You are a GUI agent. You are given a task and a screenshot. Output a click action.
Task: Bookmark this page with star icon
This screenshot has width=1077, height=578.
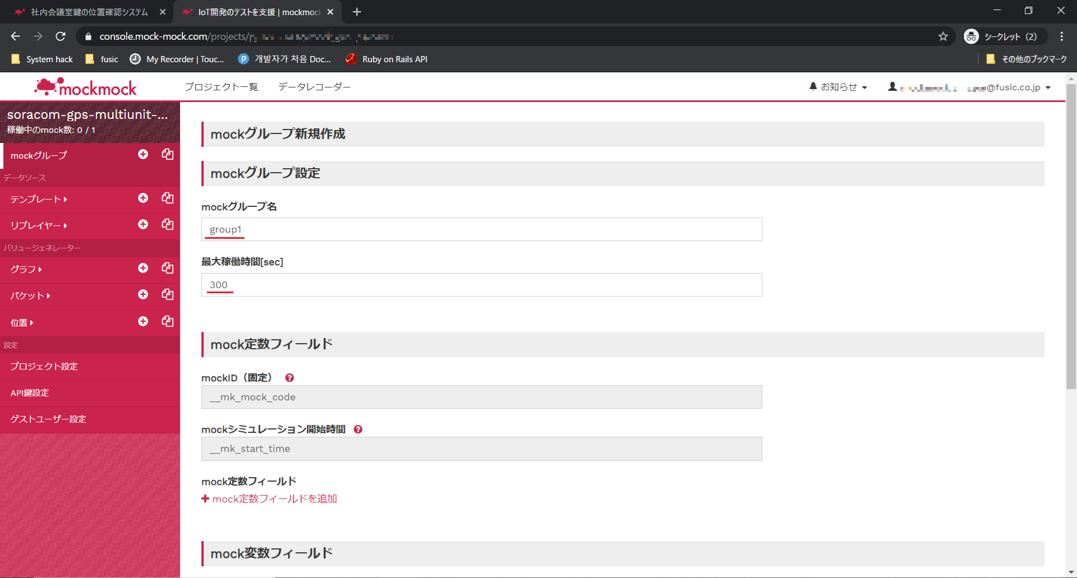point(943,36)
